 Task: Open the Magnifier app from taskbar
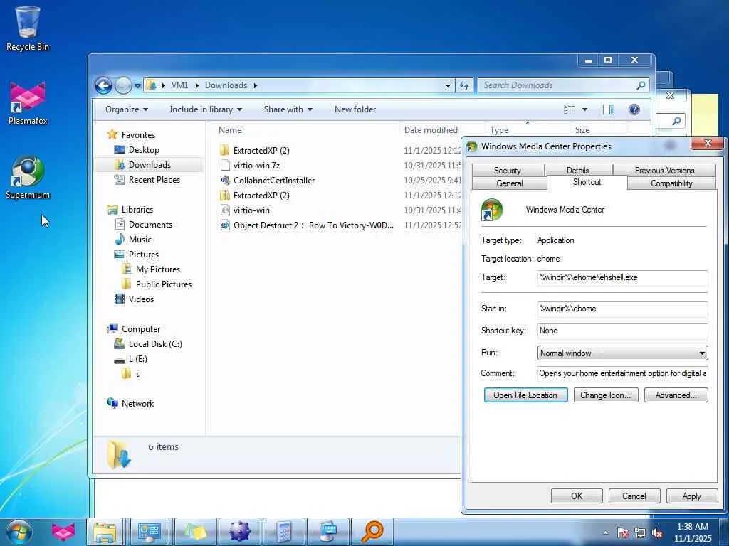click(x=372, y=532)
